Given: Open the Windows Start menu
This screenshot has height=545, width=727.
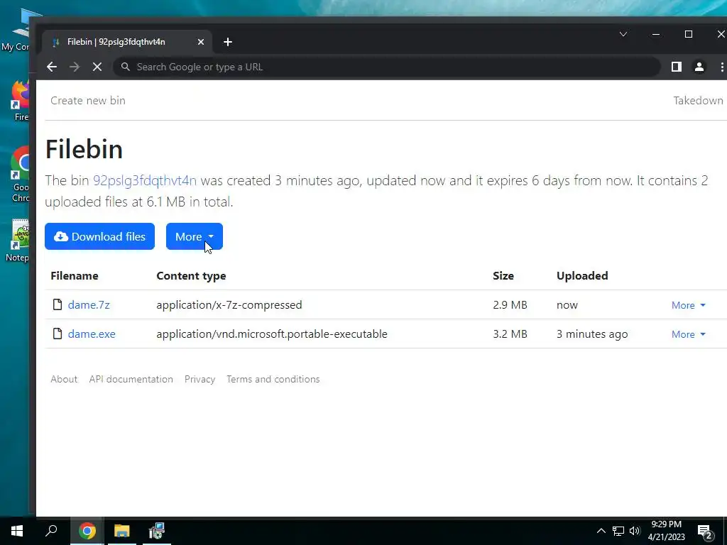Looking at the screenshot, I should click(17, 531).
